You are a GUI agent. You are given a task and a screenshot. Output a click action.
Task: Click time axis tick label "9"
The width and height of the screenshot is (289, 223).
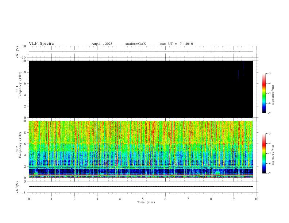click(234, 199)
